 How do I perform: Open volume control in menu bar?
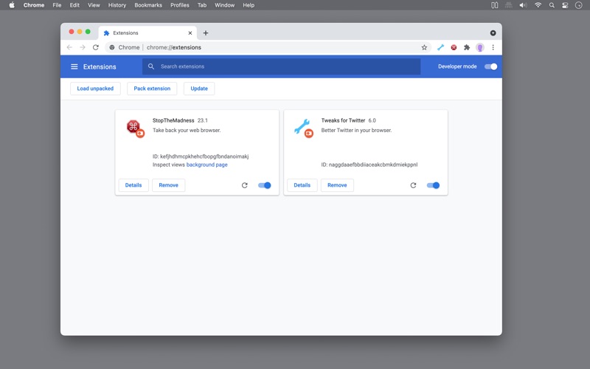(x=523, y=5)
